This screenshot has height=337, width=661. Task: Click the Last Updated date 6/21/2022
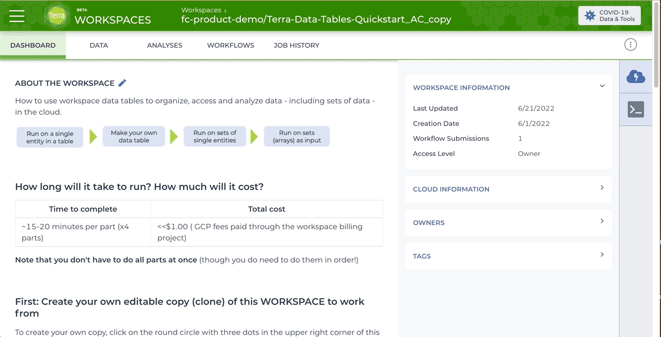[536, 108]
